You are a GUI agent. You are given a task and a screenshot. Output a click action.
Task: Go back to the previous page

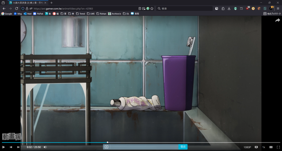4,9
